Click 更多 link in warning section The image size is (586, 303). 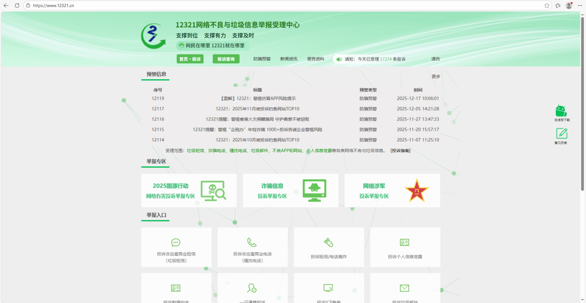[x=435, y=77]
